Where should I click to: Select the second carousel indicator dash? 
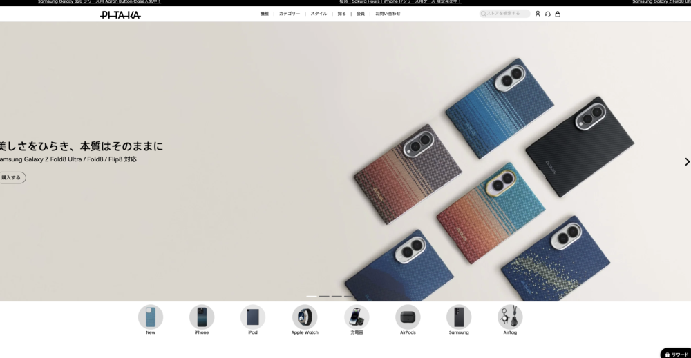click(324, 296)
